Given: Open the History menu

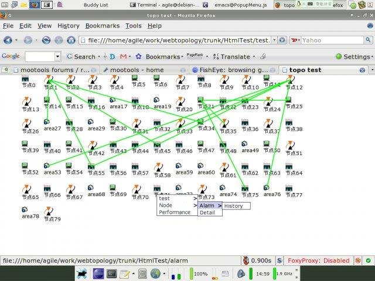Looking at the screenshot, I should pos(69,26).
